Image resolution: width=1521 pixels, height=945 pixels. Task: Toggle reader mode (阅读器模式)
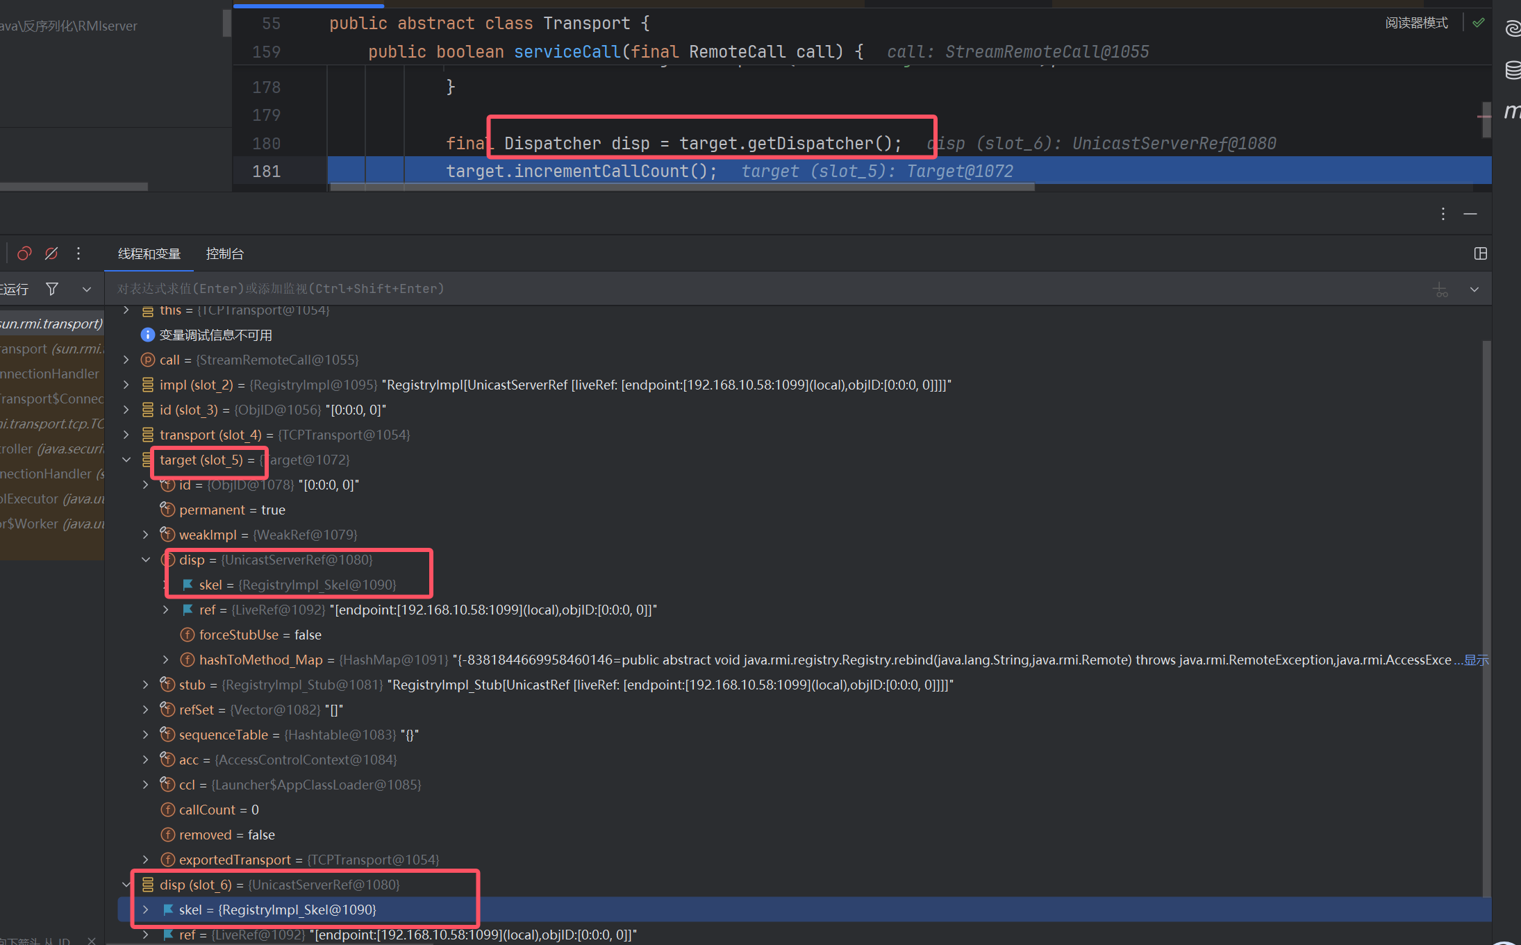click(1416, 23)
